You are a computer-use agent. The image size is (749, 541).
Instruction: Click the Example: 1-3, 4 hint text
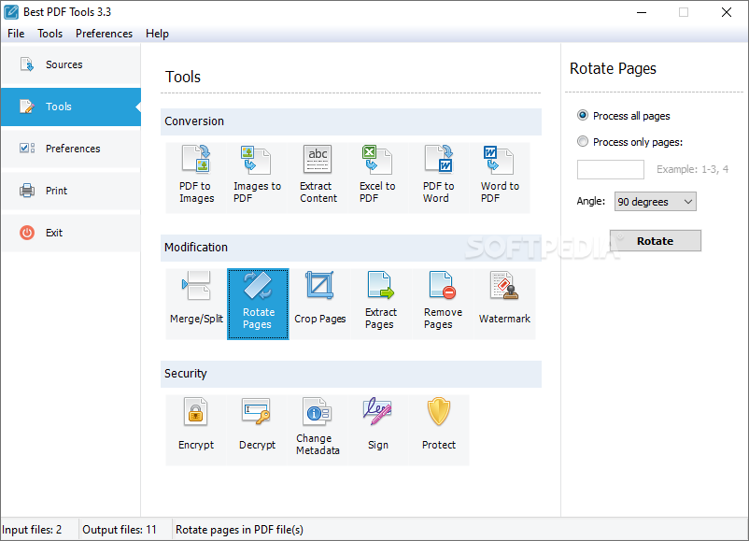coord(692,169)
